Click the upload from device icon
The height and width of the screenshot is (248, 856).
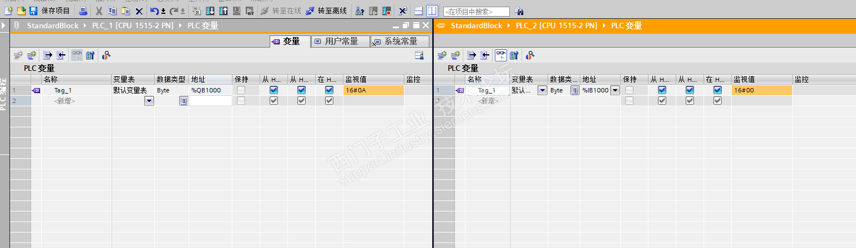224,11
